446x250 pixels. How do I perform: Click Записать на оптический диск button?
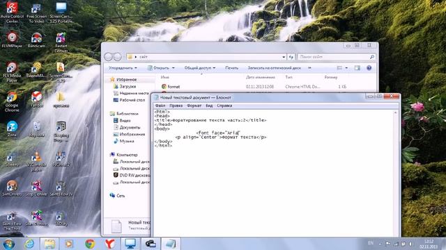[x=274, y=68]
